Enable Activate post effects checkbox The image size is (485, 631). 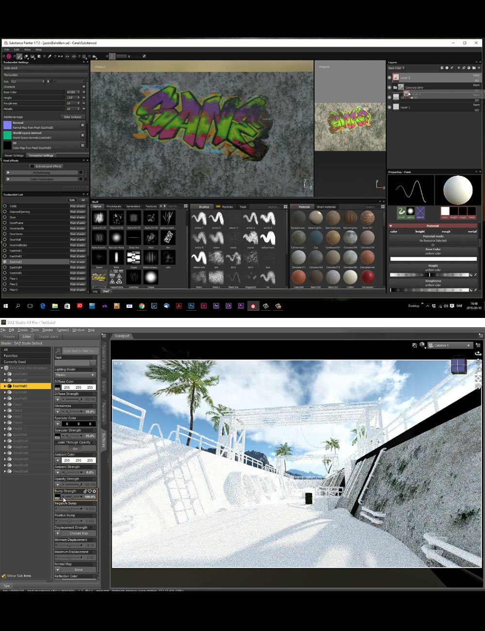pyautogui.click(x=32, y=166)
